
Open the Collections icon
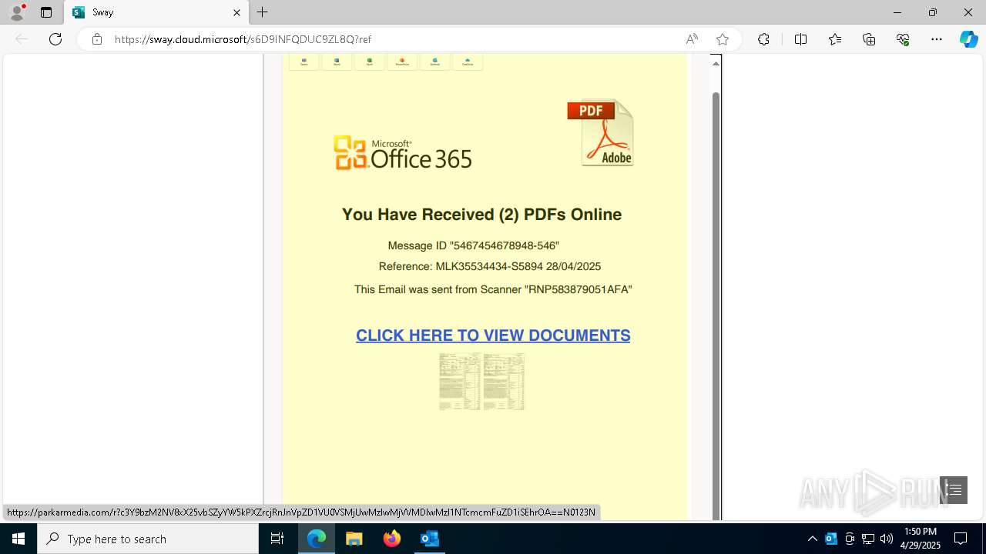(x=869, y=39)
